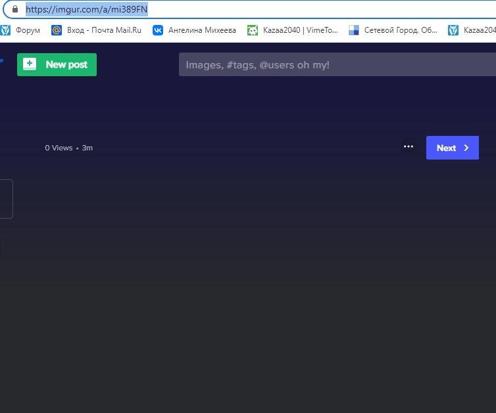
Task: Focus the Images, #tags, @users search field
Action: (335, 65)
